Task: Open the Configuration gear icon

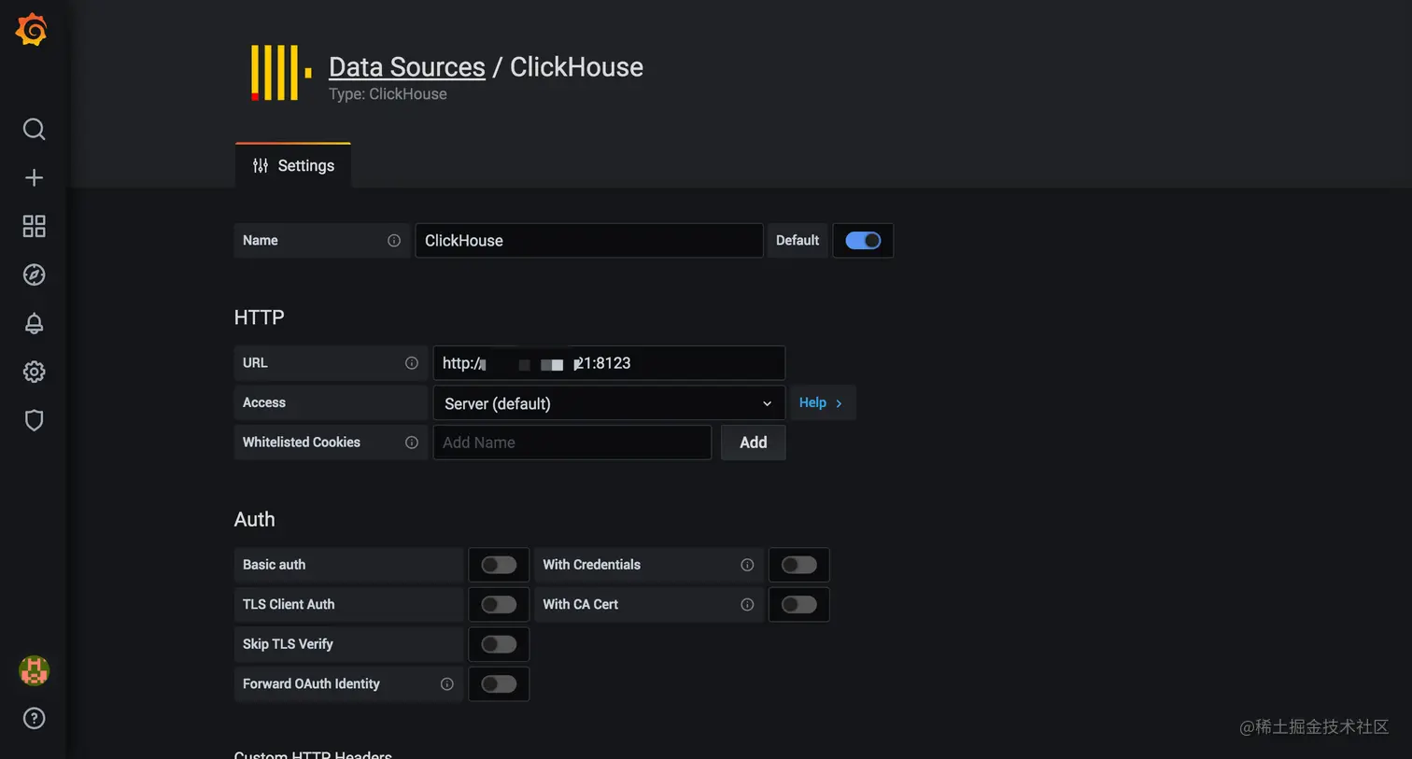Action: pyautogui.click(x=34, y=372)
